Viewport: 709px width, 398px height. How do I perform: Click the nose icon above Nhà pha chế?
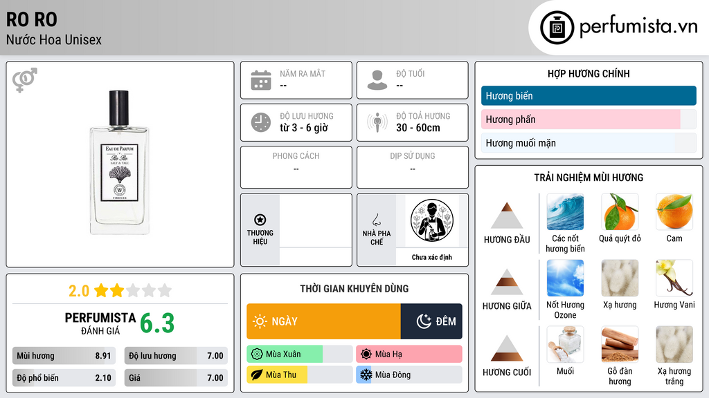(x=376, y=220)
